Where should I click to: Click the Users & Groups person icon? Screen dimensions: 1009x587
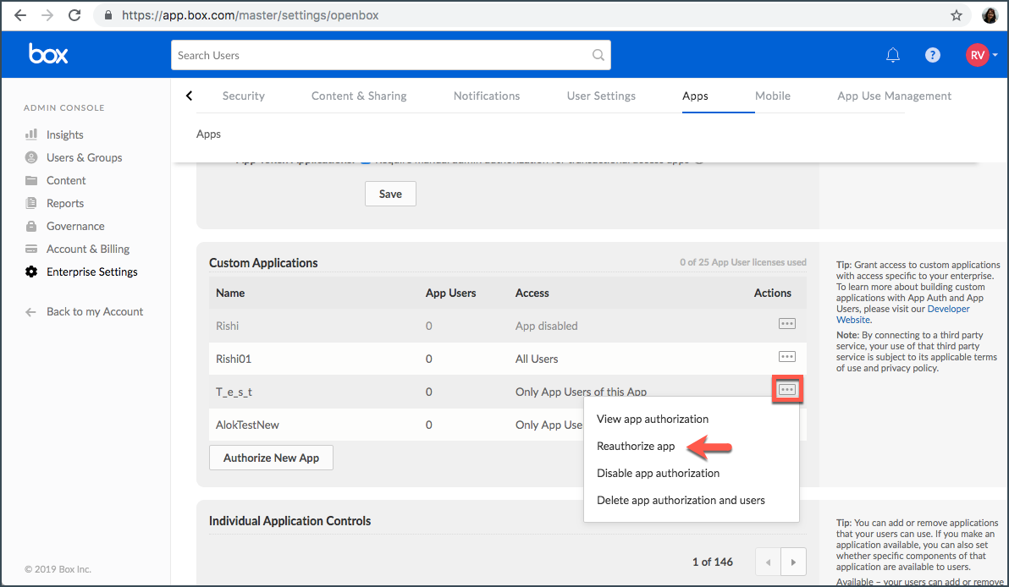click(x=30, y=157)
